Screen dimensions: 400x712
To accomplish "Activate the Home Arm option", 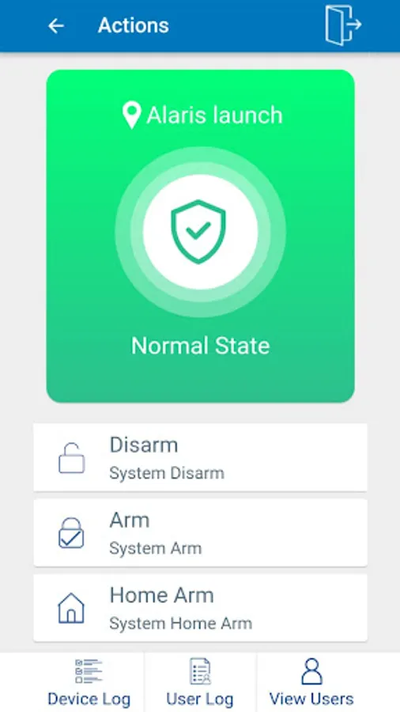I will (200, 608).
